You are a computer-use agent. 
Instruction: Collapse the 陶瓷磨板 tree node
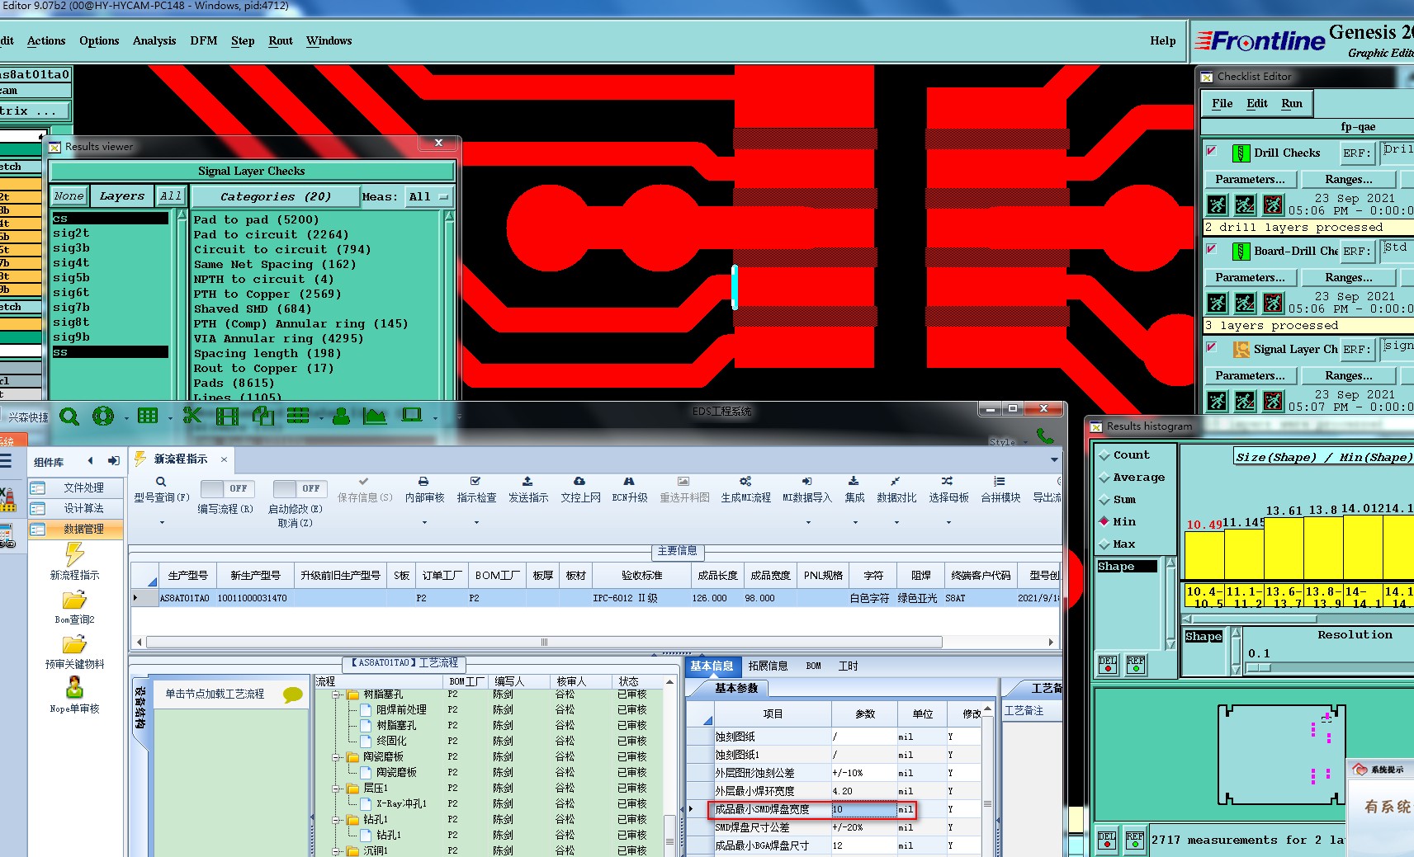(337, 757)
